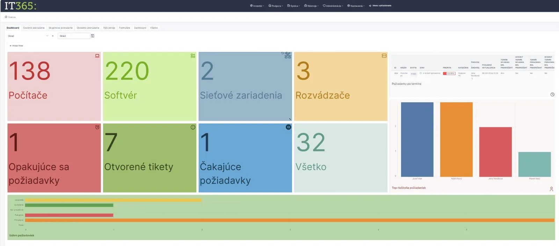
Task: Click the Jozef Mak blue chart bar
Action: pyautogui.click(x=417, y=140)
